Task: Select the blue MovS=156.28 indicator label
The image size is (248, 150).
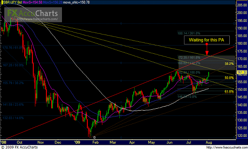Action: pyautogui.click(x=53, y=2)
